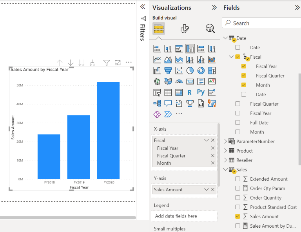Switch to the Build visual tab
This screenshot has height=232, width=301.
tap(159, 29)
